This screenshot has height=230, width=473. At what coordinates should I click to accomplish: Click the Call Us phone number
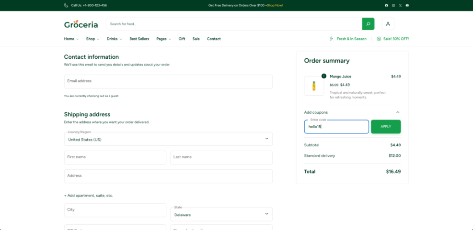[x=89, y=5]
